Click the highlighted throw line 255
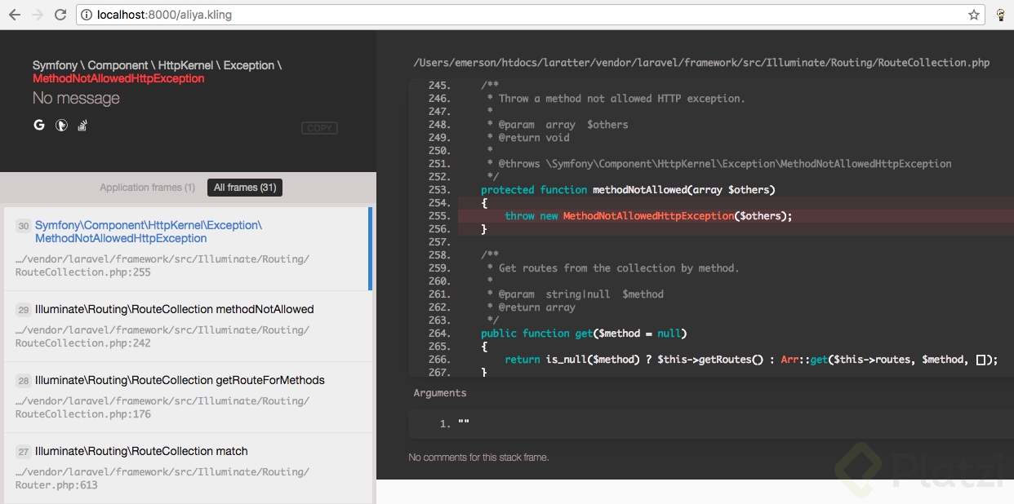This screenshot has height=504, width=1014. point(735,216)
